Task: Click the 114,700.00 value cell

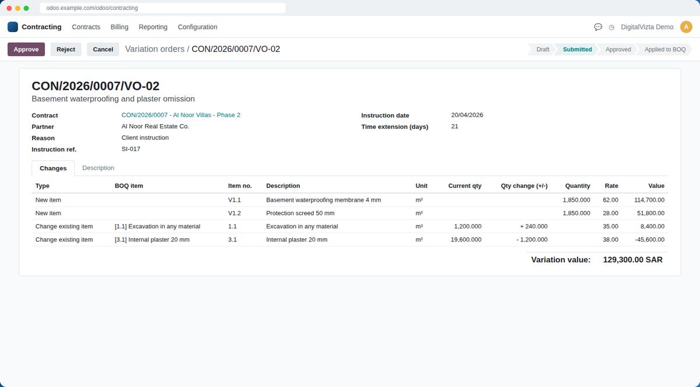Action: pyautogui.click(x=649, y=200)
